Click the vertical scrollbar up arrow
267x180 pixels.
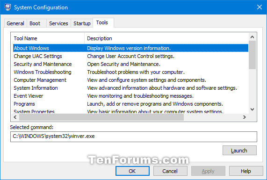[x=253, y=37]
